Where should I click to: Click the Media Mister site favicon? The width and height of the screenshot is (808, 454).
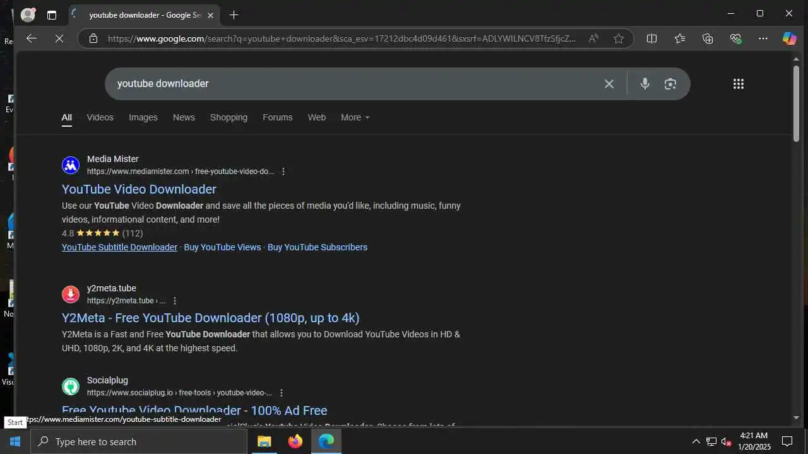(71, 165)
